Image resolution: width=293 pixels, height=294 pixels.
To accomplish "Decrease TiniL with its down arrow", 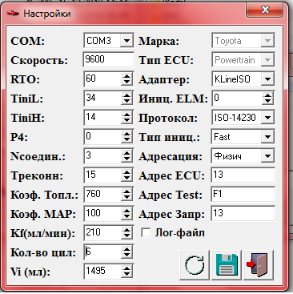I will coord(126,102).
